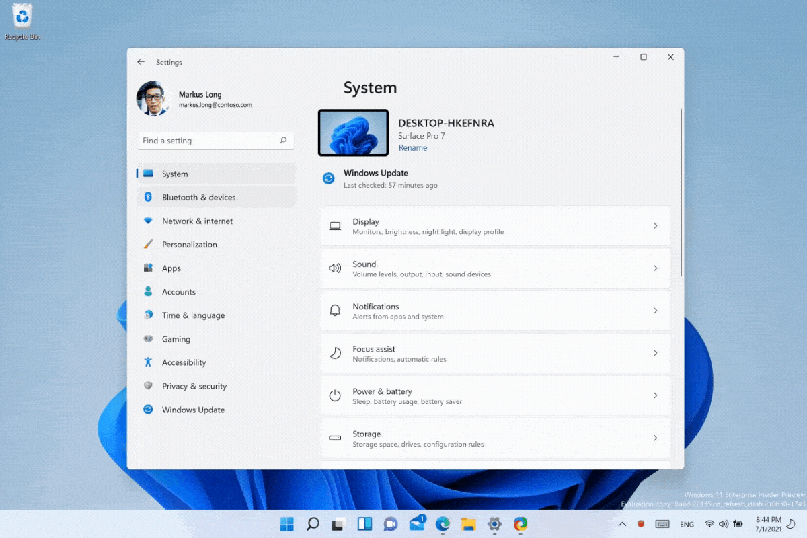Expand Power & battery via chevron
This screenshot has height=538, width=807.
point(655,395)
